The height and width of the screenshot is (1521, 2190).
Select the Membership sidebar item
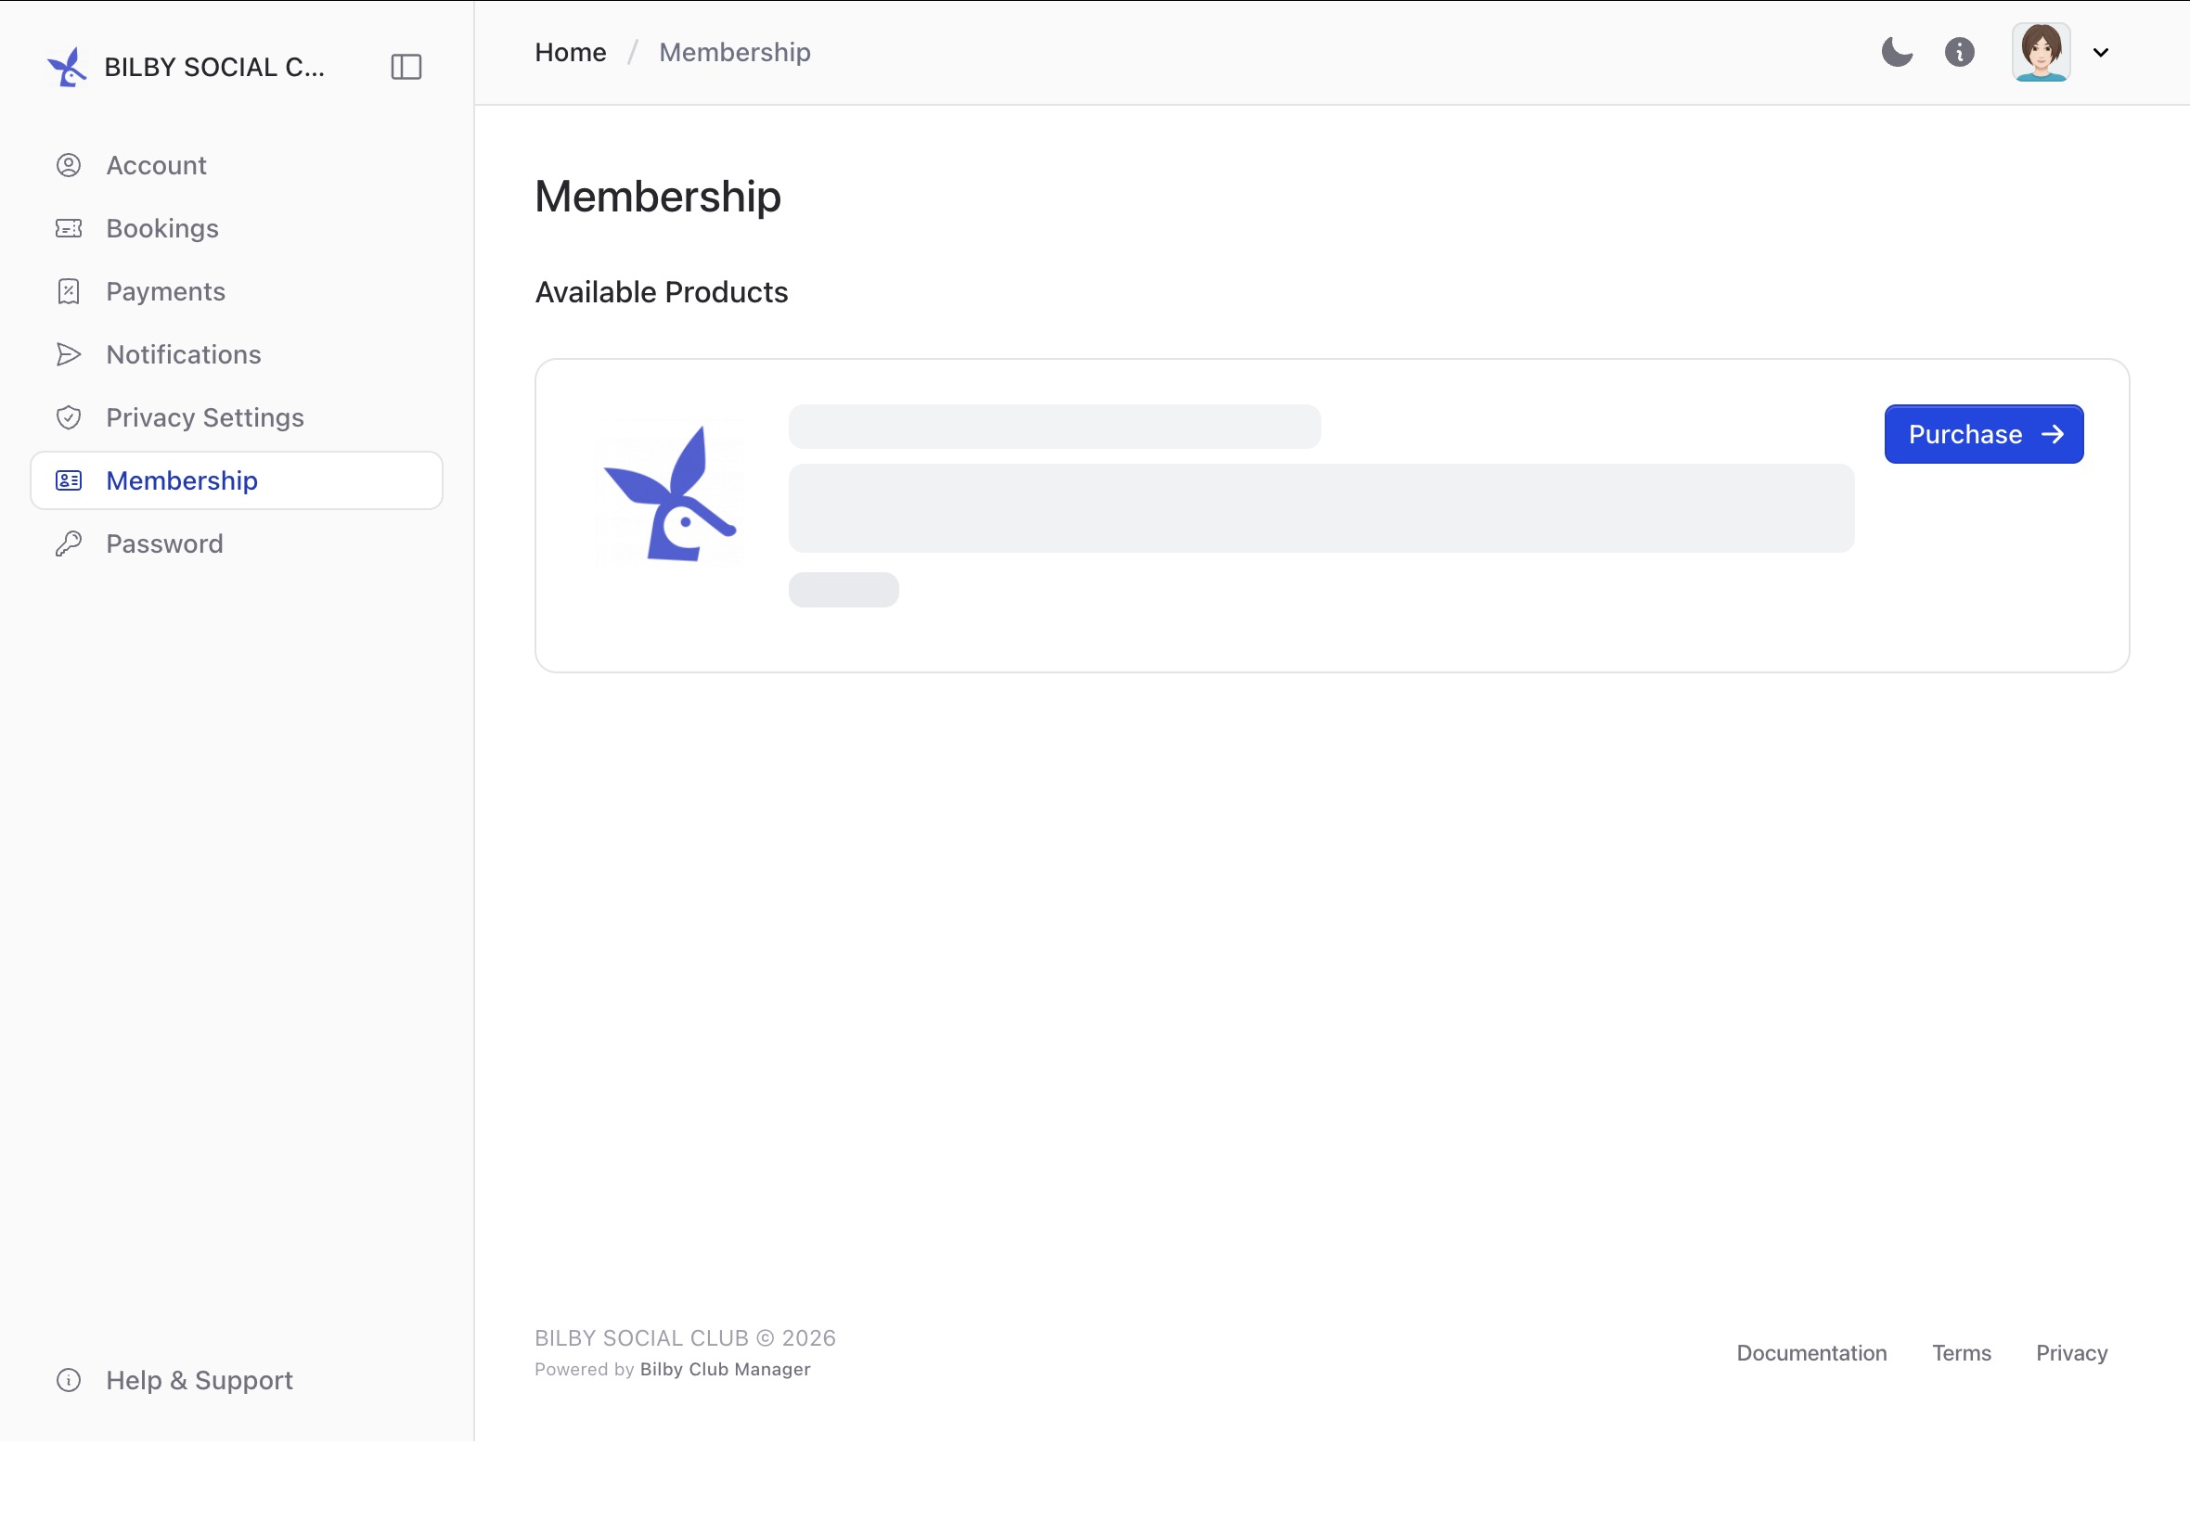[x=237, y=479]
